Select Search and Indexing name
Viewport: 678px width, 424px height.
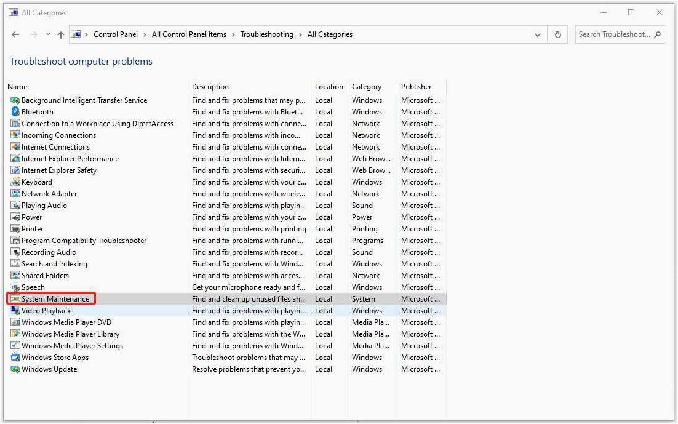pyautogui.click(x=54, y=264)
